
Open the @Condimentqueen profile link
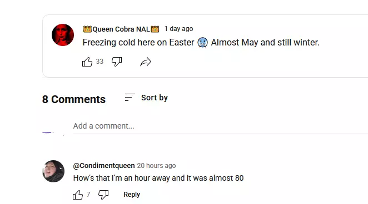104,165
